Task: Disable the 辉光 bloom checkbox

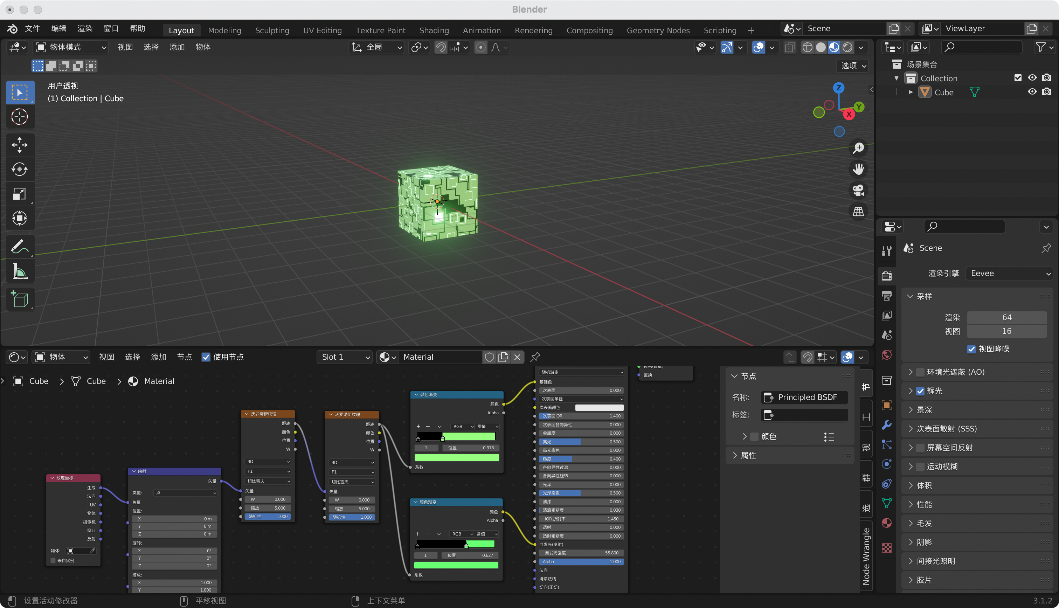Action: pos(920,391)
